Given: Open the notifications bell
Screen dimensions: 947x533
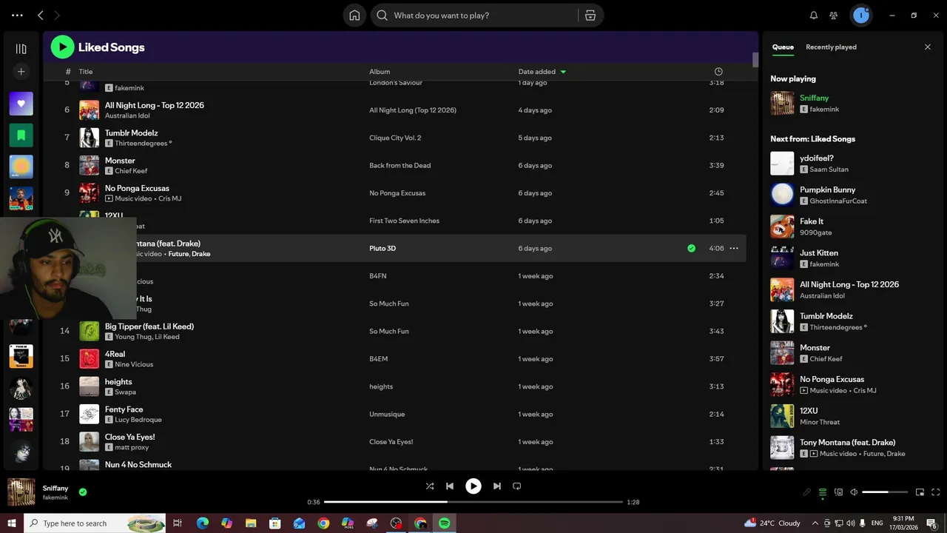Looking at the screenshot, I should coord(814,16).
